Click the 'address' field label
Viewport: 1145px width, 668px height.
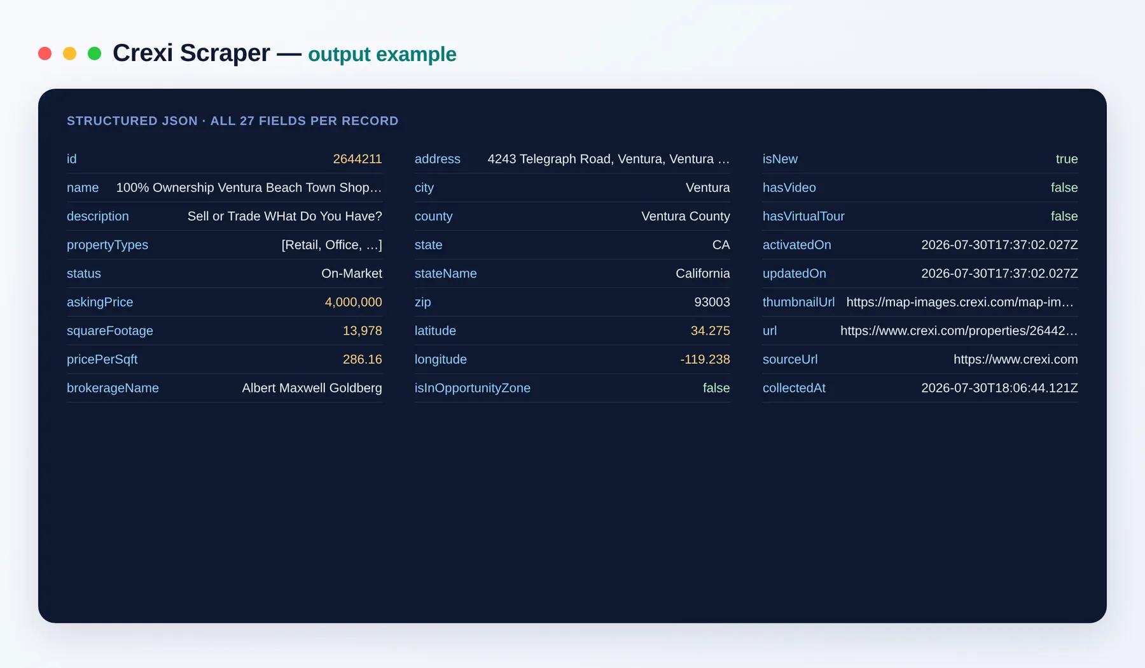(x=437, y=159)
